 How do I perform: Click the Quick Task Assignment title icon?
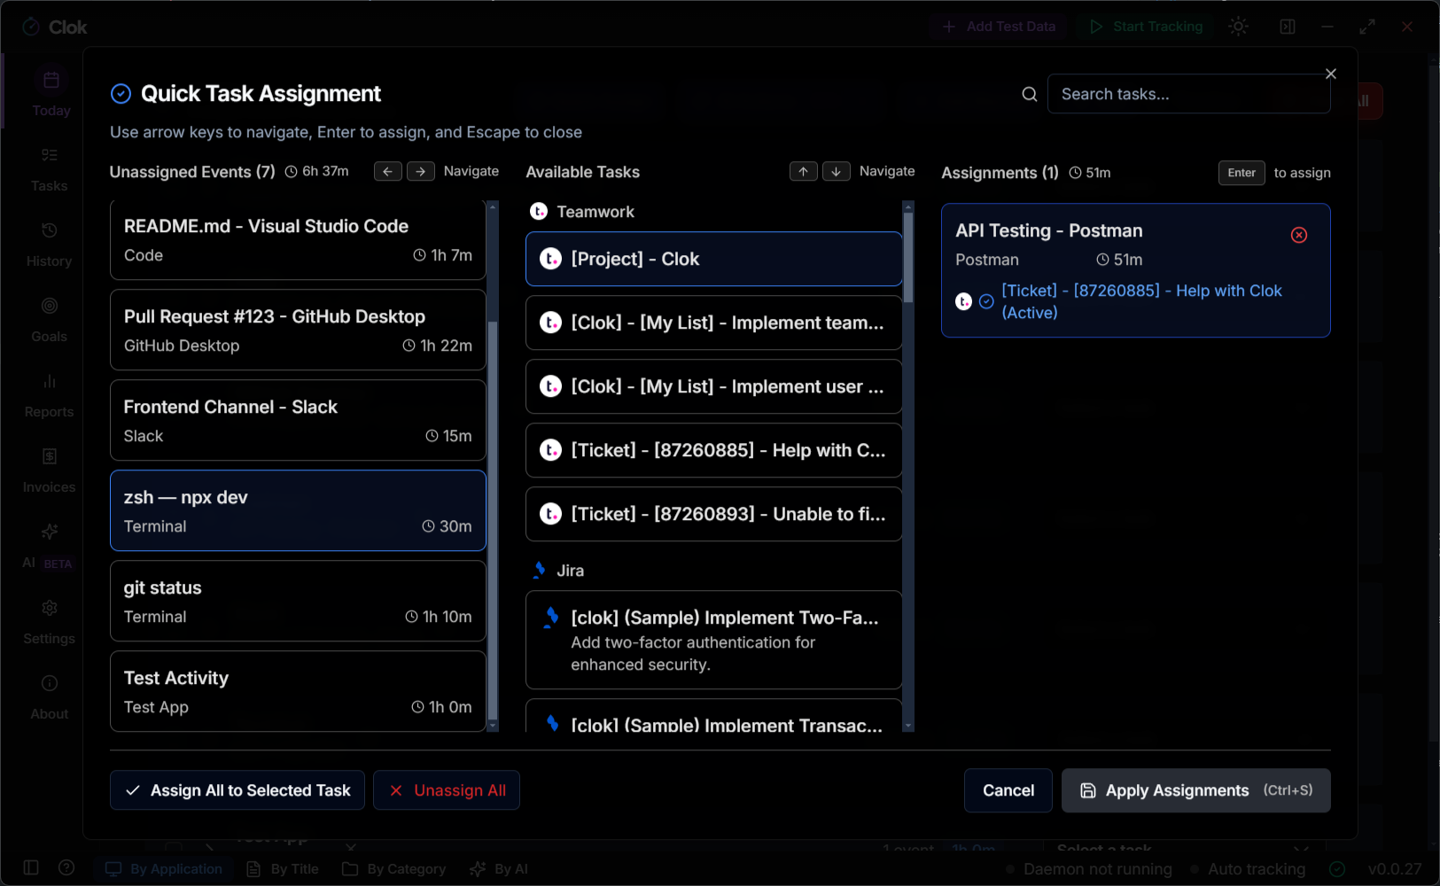coord(121,94)
